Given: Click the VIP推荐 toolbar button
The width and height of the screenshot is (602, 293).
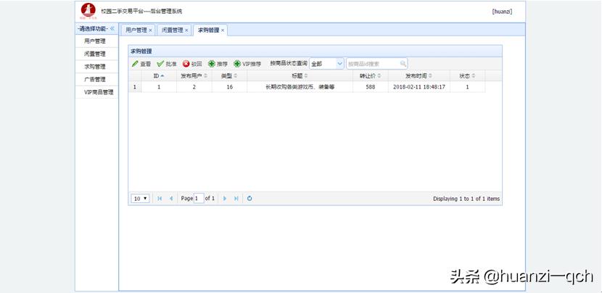Looking at the screenshot, I should click(247, 64).
